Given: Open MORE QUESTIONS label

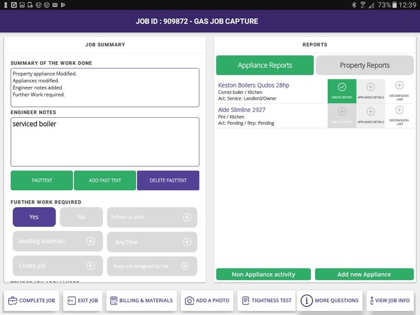Looking at the screenshot, I should click(x=337, y=300).
